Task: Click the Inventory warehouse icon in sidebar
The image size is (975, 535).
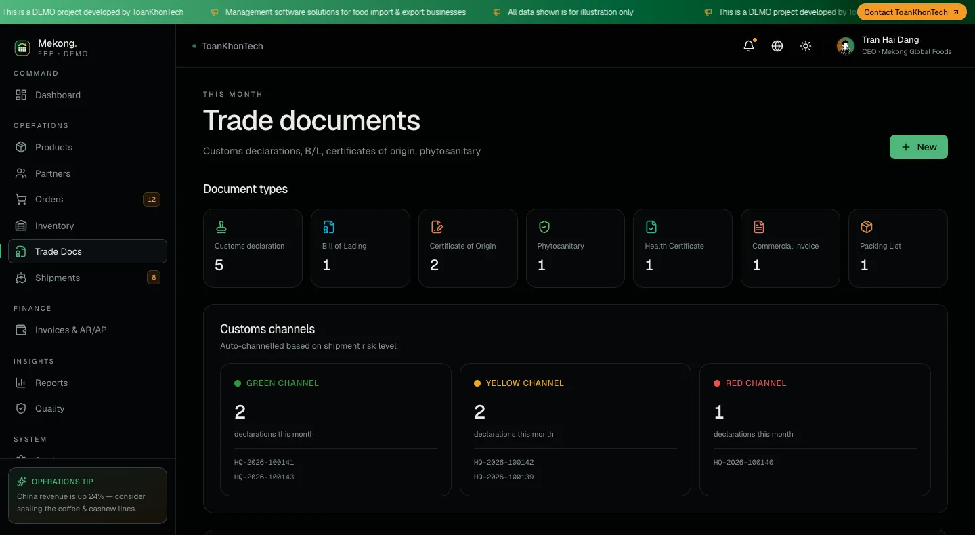Action: [21, 226]
